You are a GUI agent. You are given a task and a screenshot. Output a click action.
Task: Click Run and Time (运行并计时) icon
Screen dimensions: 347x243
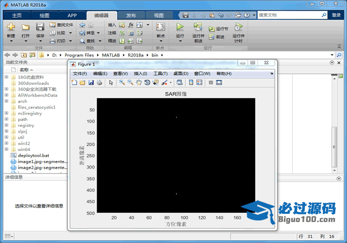coord(238,27)
